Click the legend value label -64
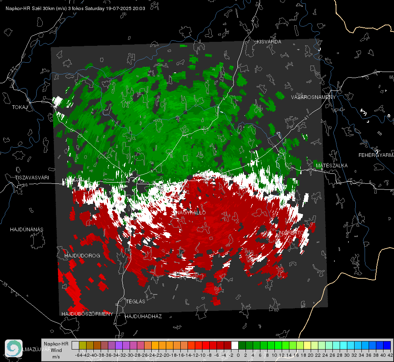This screenshot has width=394, height=362. pos(79,355)
